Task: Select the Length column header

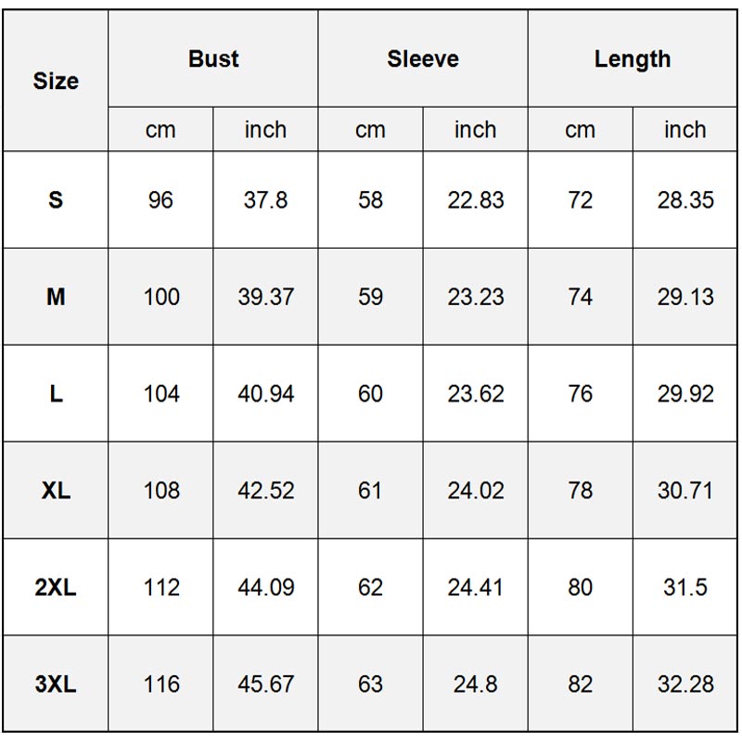Action: tap(633, 59)
